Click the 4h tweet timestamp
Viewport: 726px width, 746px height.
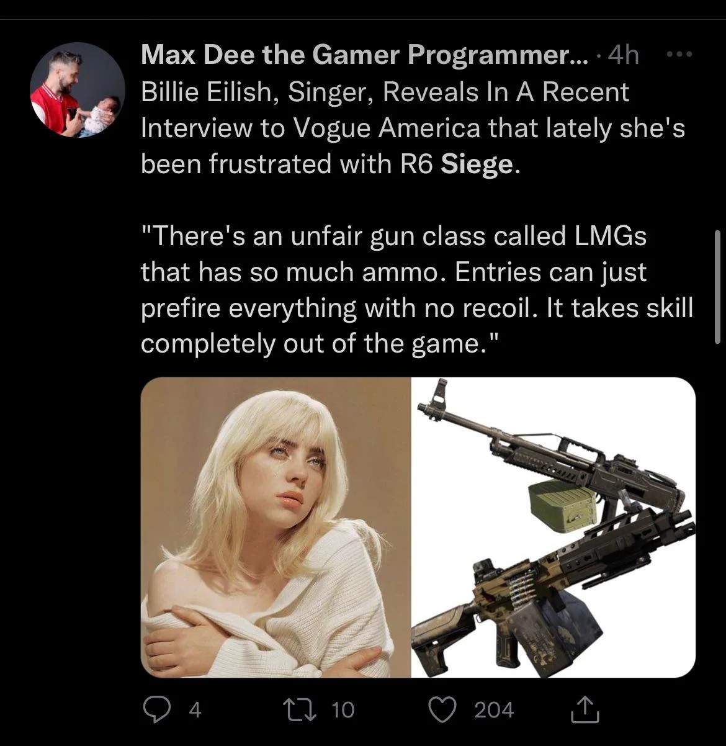click(623, 56)
